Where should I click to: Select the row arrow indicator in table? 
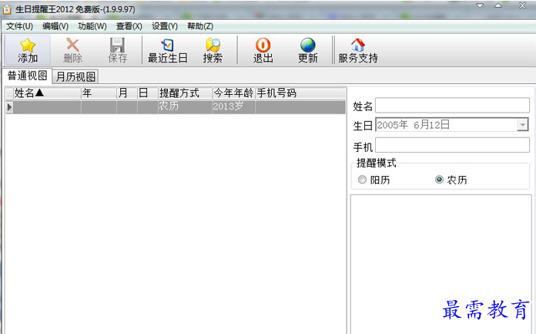pos(9,107)
